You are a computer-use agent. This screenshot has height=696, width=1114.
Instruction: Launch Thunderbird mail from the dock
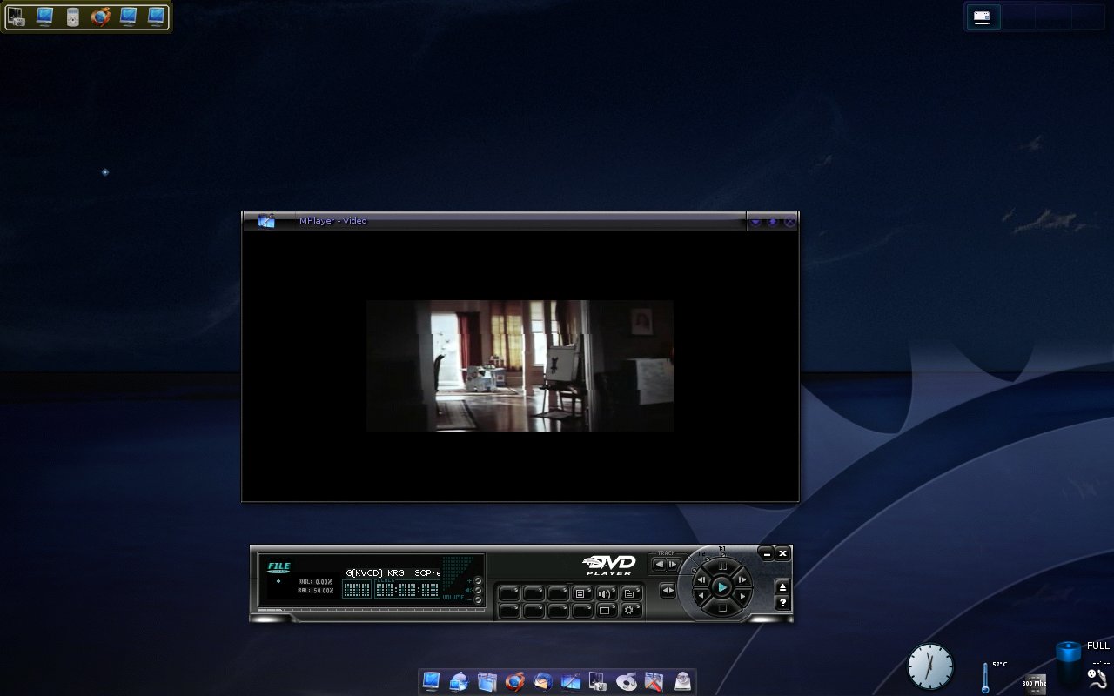click(x=543, y=681)
